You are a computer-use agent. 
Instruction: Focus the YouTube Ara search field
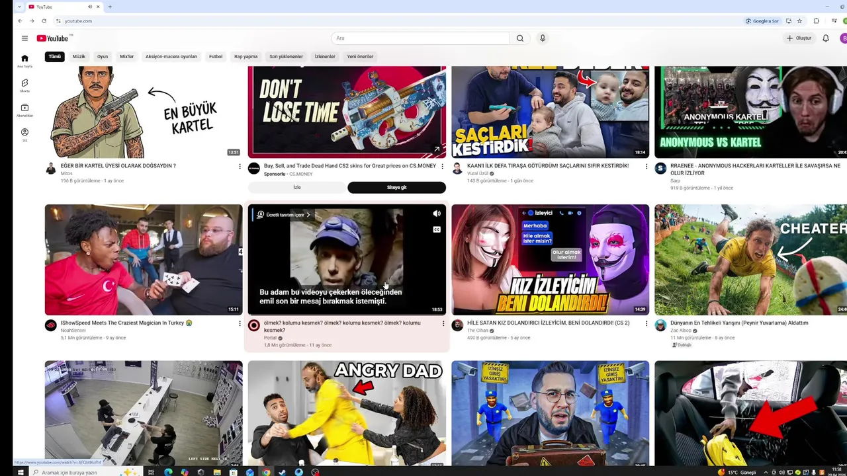pos(420,38)
